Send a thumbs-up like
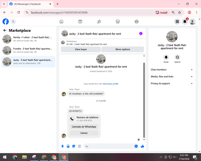This screenshot has height=161, width=201. click(142, 146)
